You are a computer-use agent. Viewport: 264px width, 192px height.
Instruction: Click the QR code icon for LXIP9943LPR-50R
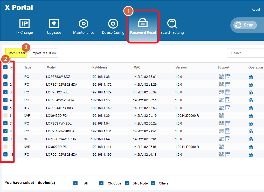pos(221,108)
